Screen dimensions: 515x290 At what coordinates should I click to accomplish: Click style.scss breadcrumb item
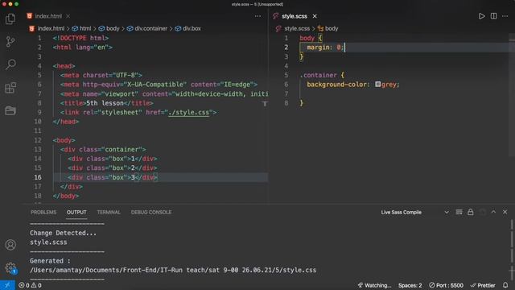[297, 29]
